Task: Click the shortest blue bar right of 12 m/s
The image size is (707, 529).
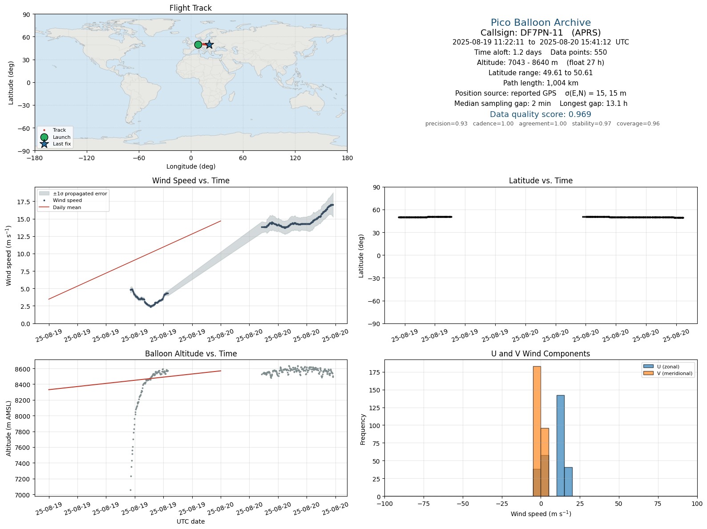Action: [568, 481]
